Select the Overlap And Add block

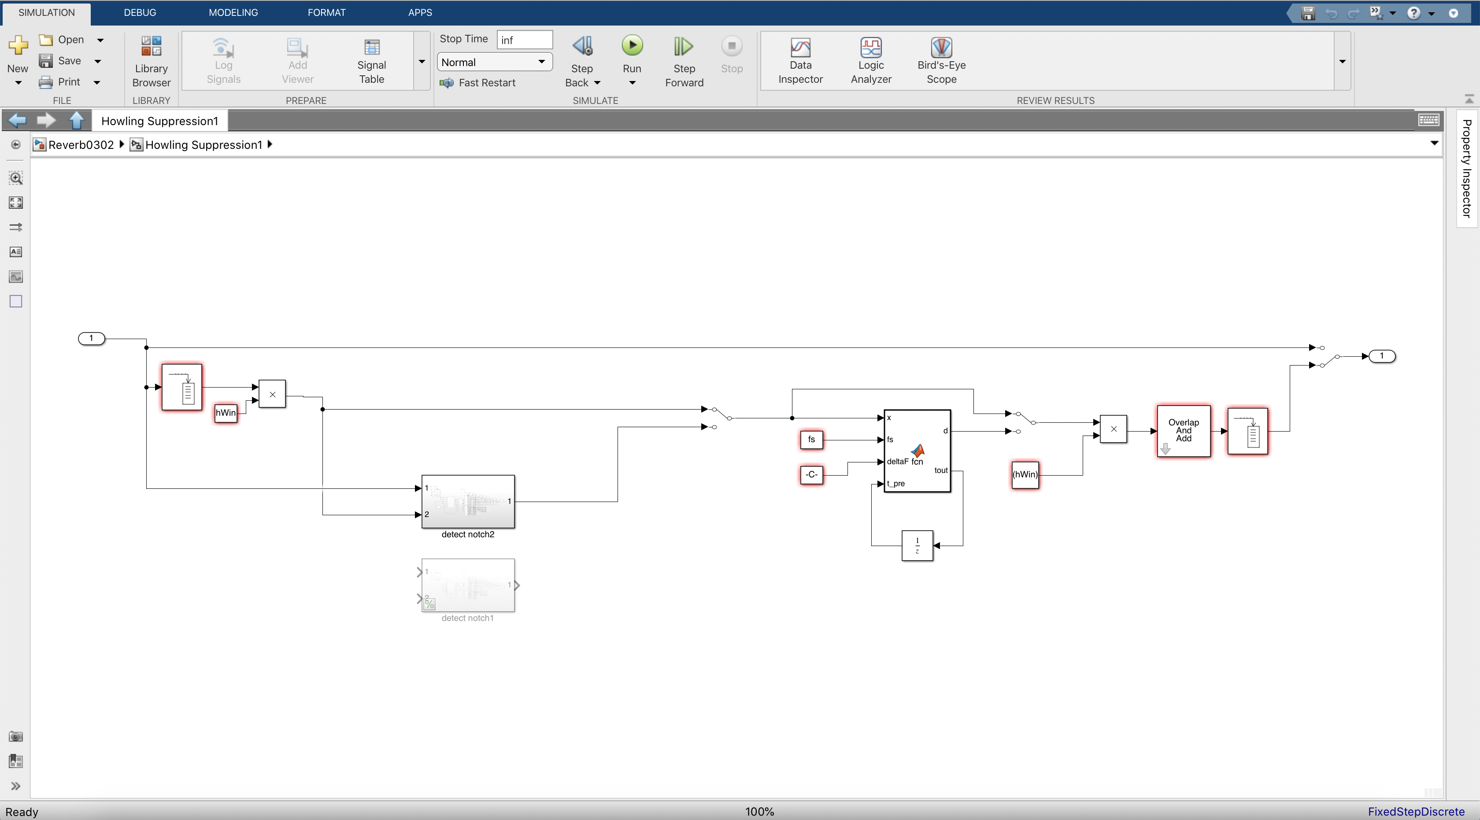click(x=1184, y=431)
